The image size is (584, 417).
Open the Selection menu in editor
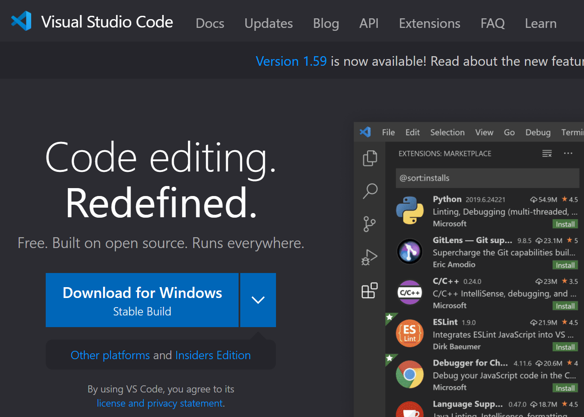click(447, 132)
